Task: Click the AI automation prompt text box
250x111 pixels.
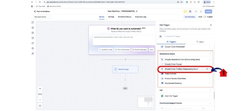Action: (124, 40)
